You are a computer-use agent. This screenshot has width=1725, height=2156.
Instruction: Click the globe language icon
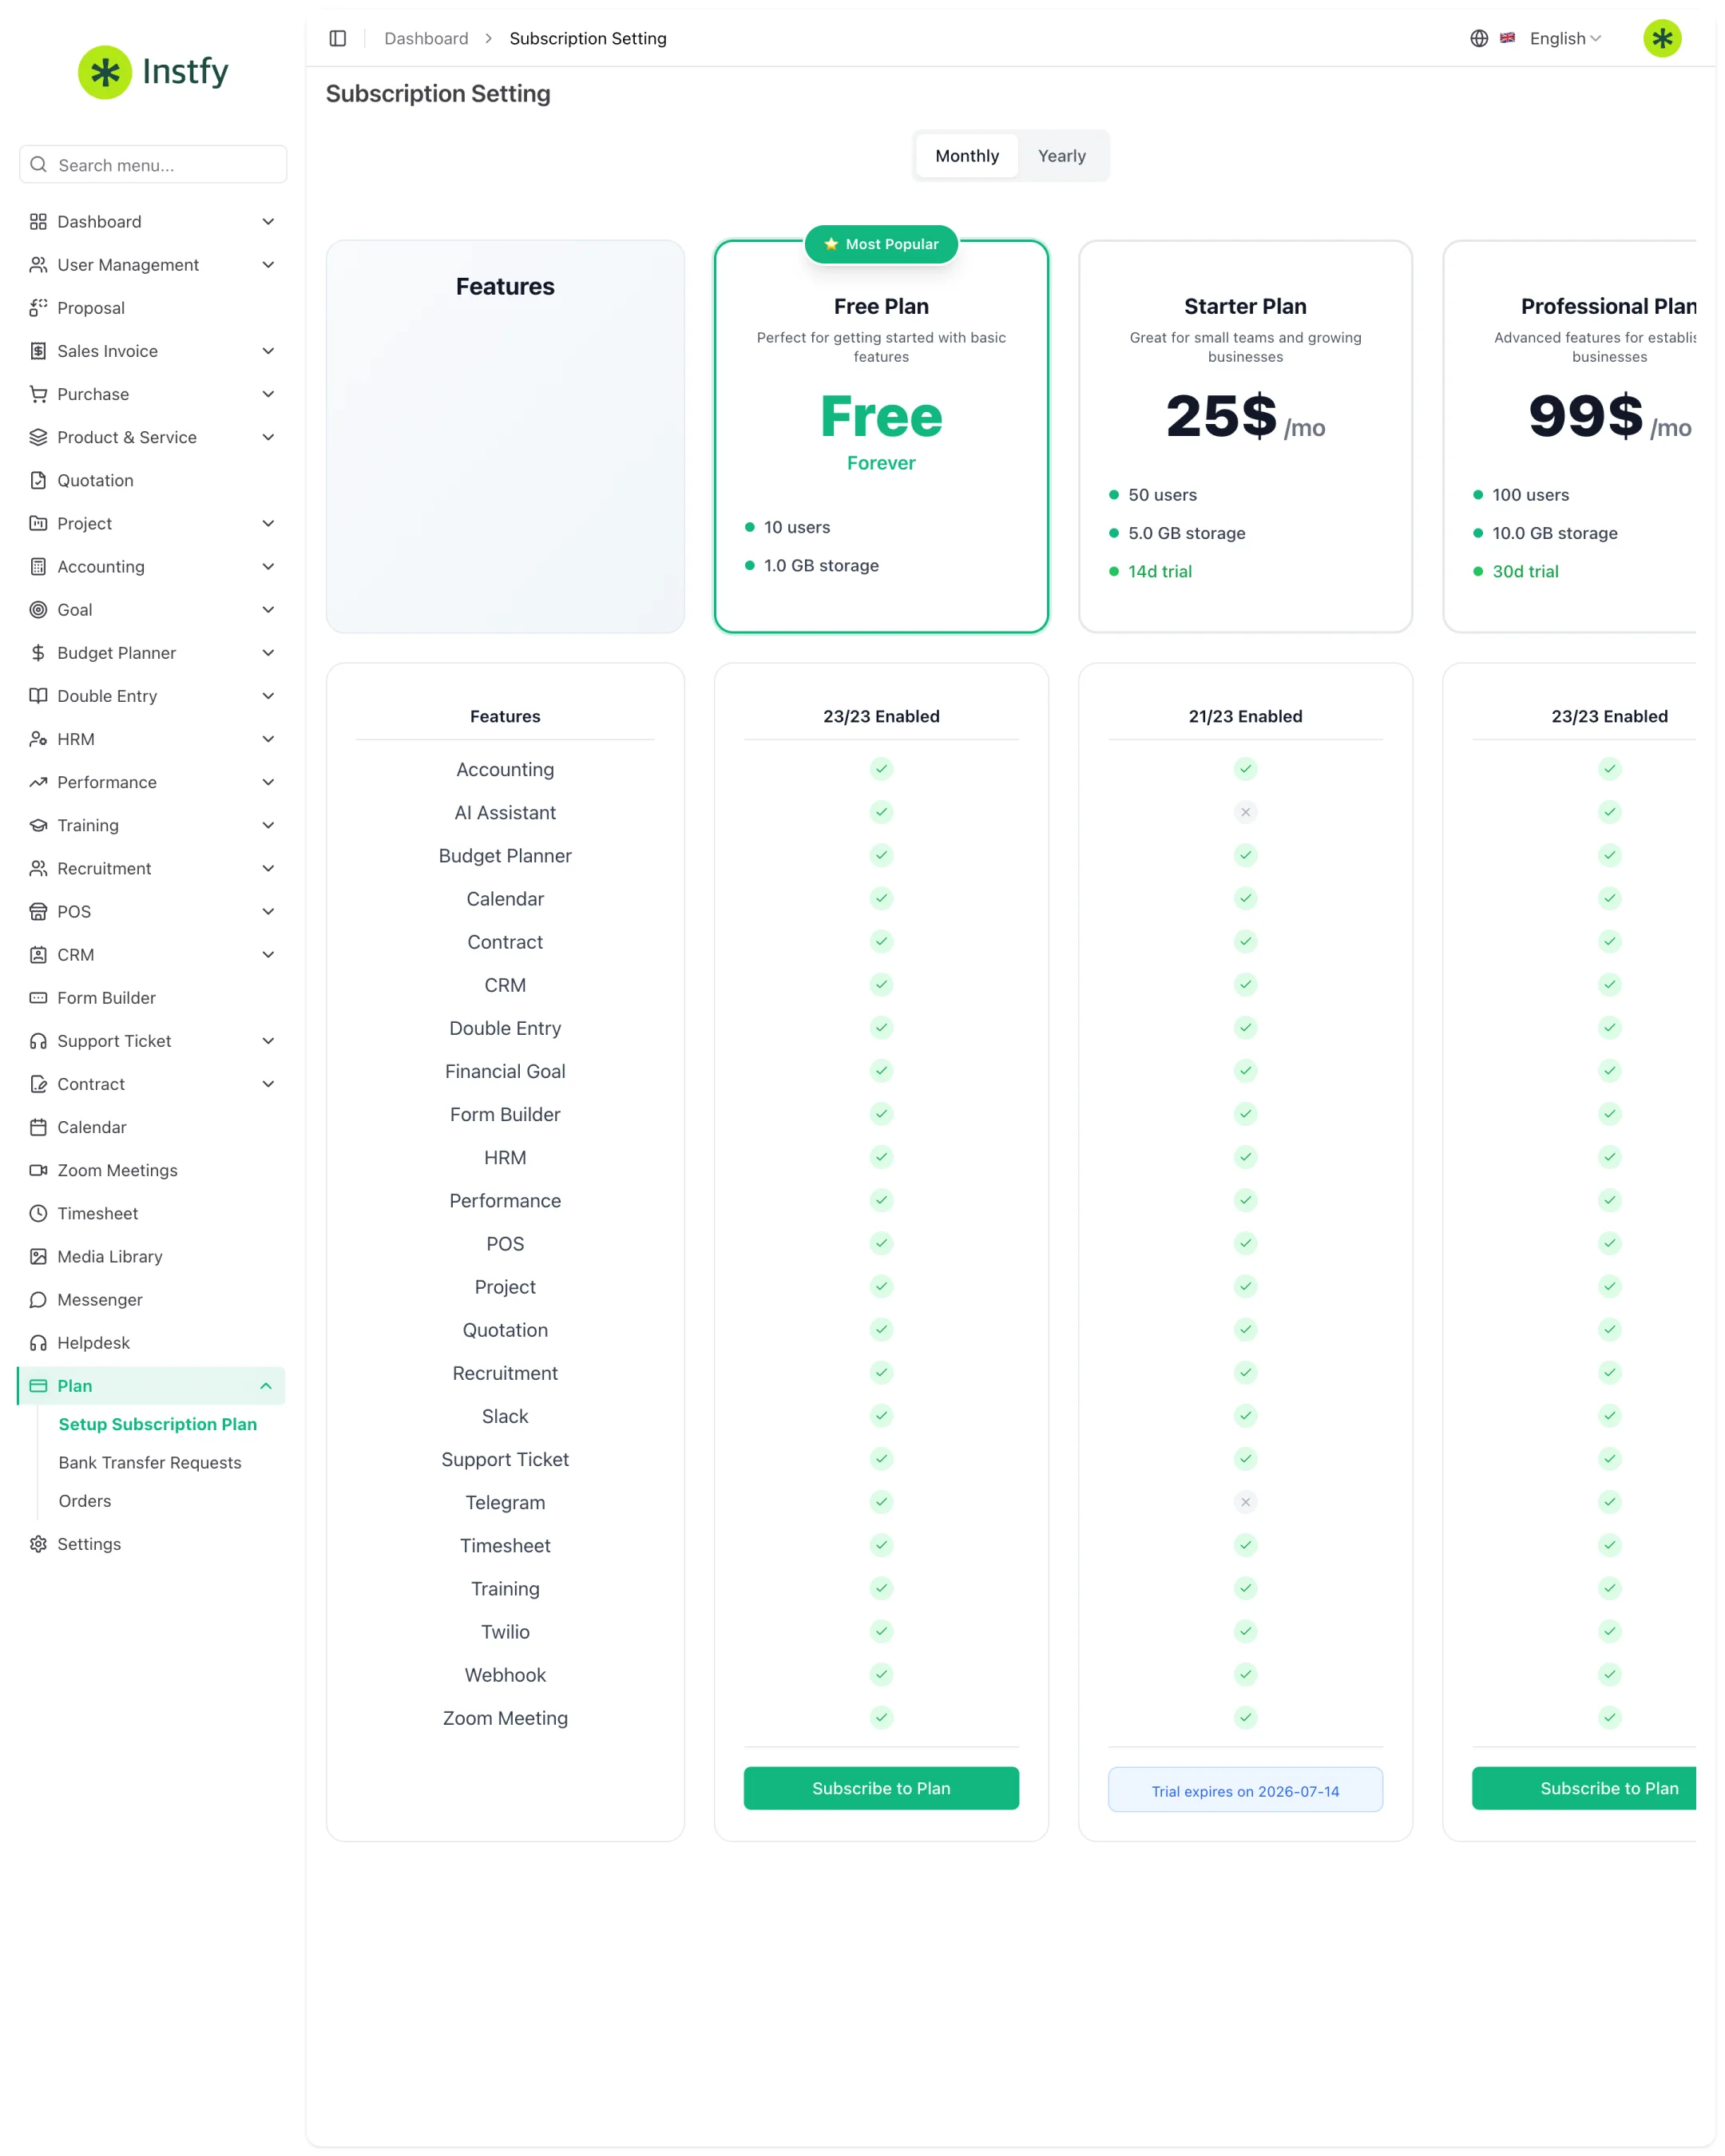coord(1479,38)
